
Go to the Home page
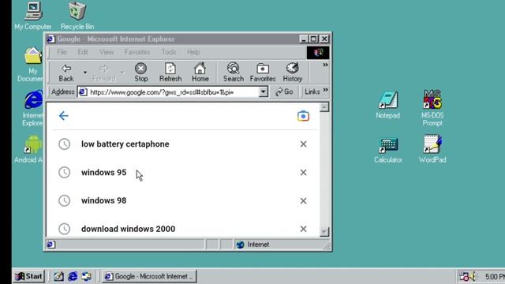point(200,73)
